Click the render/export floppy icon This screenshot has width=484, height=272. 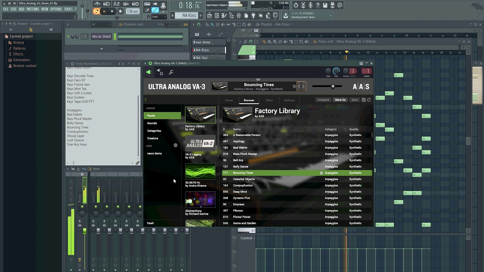coord(332,5)
